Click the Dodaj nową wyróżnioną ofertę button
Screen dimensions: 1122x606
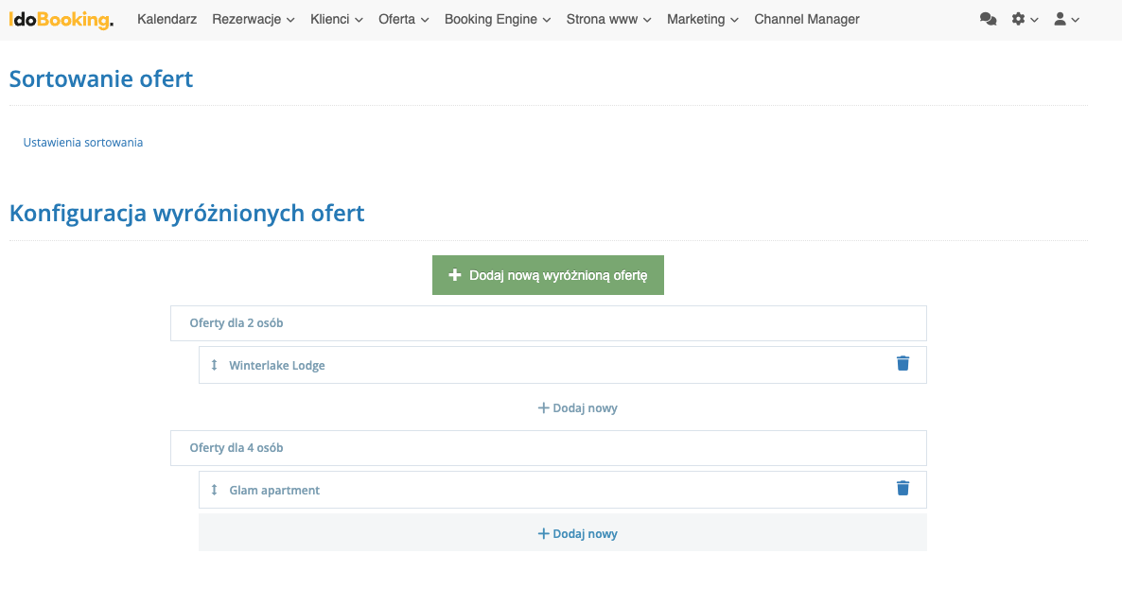pos(548,274)
